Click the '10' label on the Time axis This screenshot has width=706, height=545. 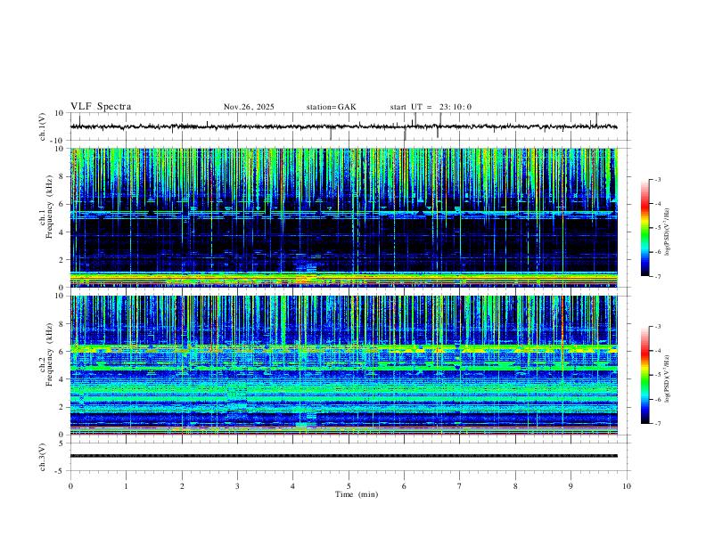pyautogui.click(x=627, y=486)
